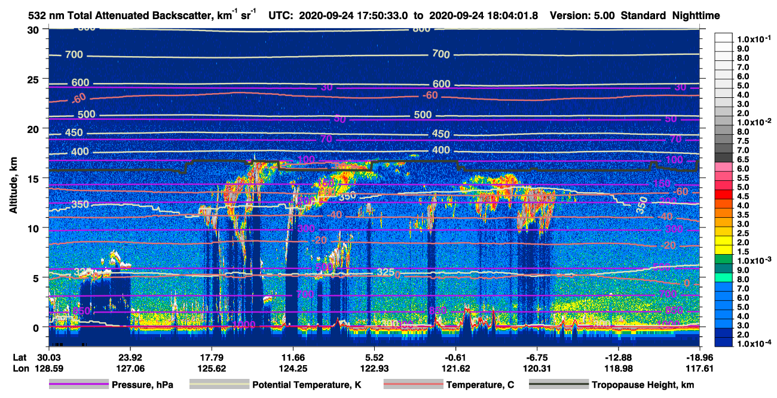The width and height of the screenshot is (777, 398).
Task: Click the 'Lat' row label
Action: coord(19,359)
